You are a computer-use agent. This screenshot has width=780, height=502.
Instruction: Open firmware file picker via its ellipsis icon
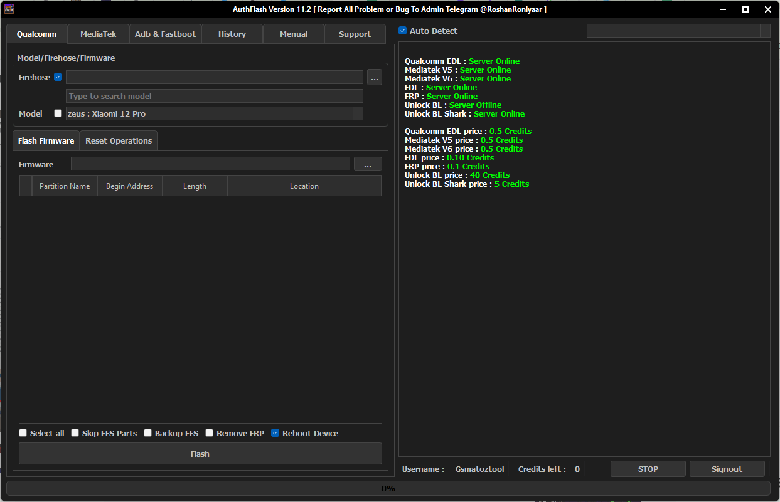[x=368, y=164]
